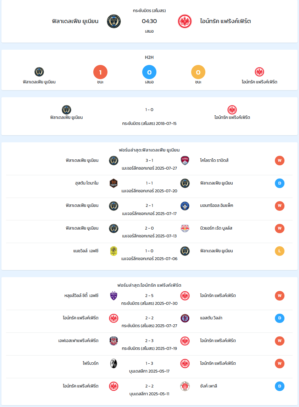Image resolution: width=299 pixels, height=407 pixels.
Task: Click the CF Montréal team logo
Action: point(185,205)
